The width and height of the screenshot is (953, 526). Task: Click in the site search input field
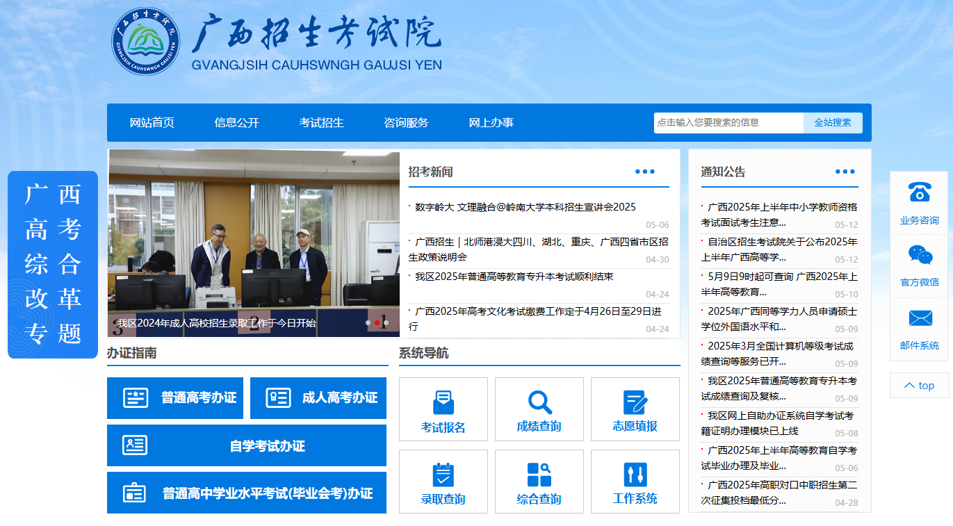pos(728,122)
